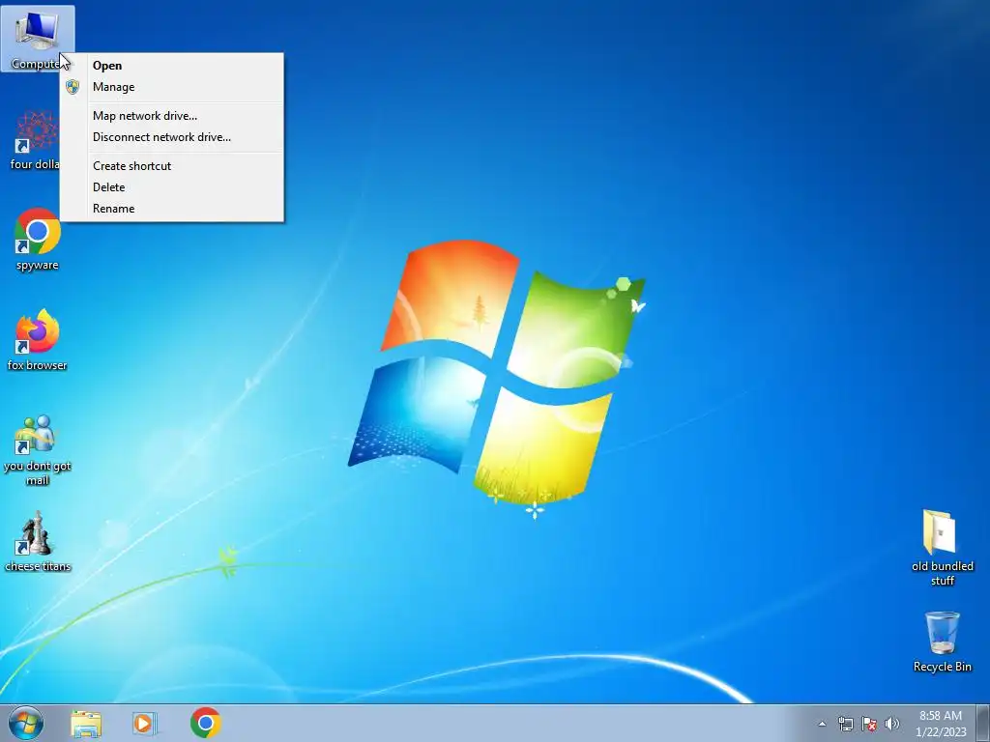This screenshot has height=742, width=990.
Task: Open Windows Explorer from the taskbar
Action: (x=86, y=724)
